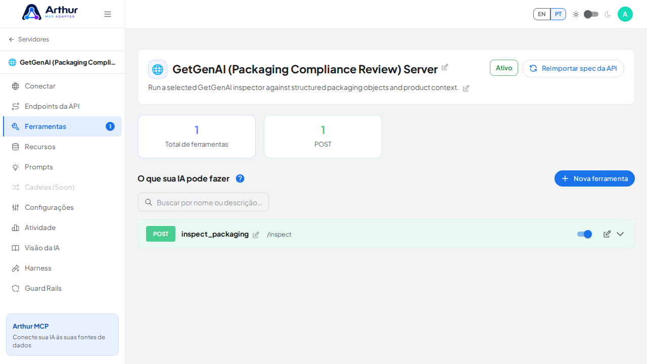The height and width of the screenshot is (364, 647).
Task: Edit inspect_packaging tool details icon
Action: [607, 234]
